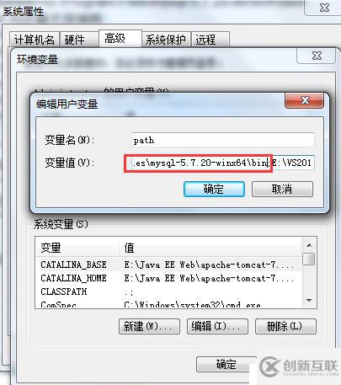Click the scroll down arrow in system variables list

tap(309, 301)
